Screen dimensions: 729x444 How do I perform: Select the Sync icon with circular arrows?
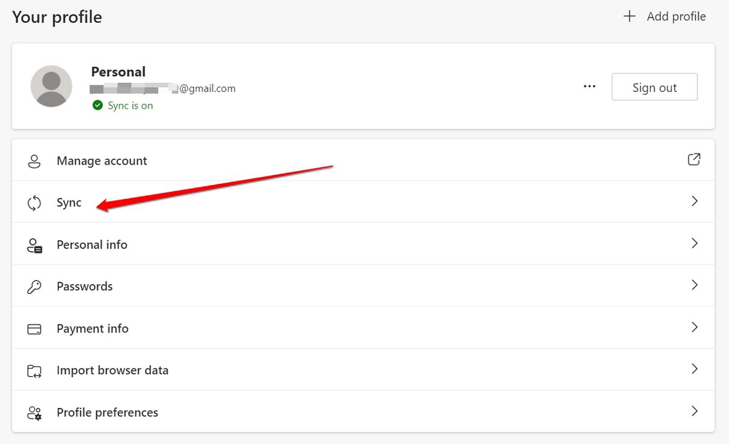click(x=34, y=202)
